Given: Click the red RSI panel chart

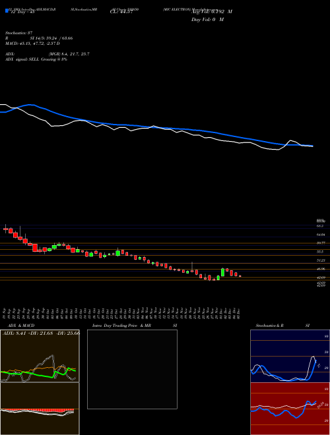Looking at the screenshot, I should [290, 409].
